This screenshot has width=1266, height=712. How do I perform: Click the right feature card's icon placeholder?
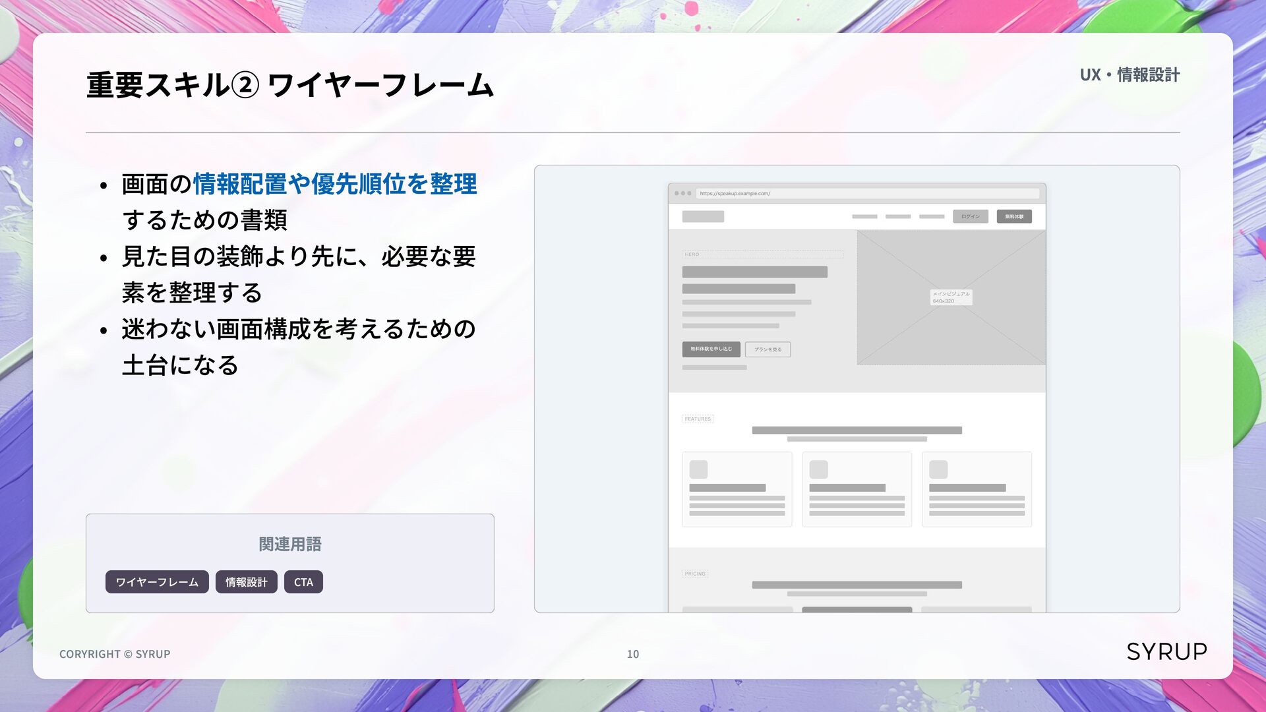click(938, 469)
